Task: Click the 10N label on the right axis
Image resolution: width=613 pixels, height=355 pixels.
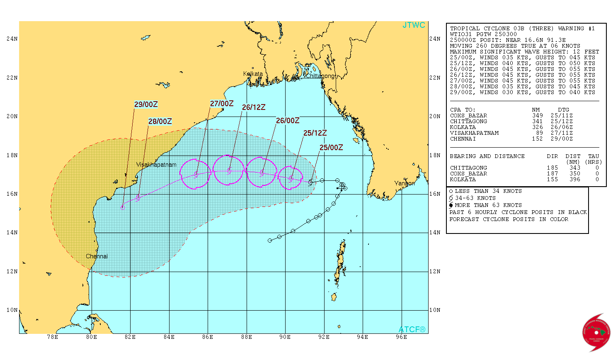Action: pyautogui.click(x=435, y=310)
